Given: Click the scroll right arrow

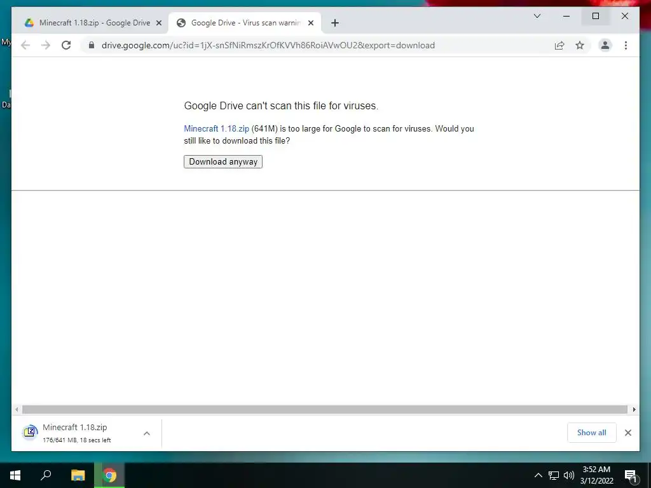Looking at the screenshot, I should (x=634, y=410).
